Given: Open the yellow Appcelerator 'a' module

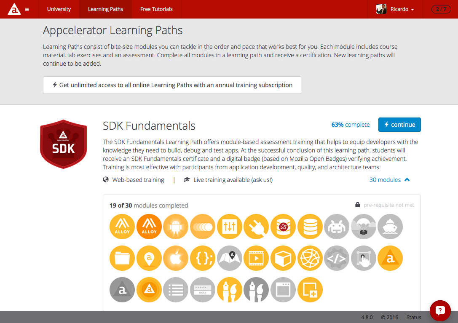Looking at the screenshot, I should click(x=390, y=258).
